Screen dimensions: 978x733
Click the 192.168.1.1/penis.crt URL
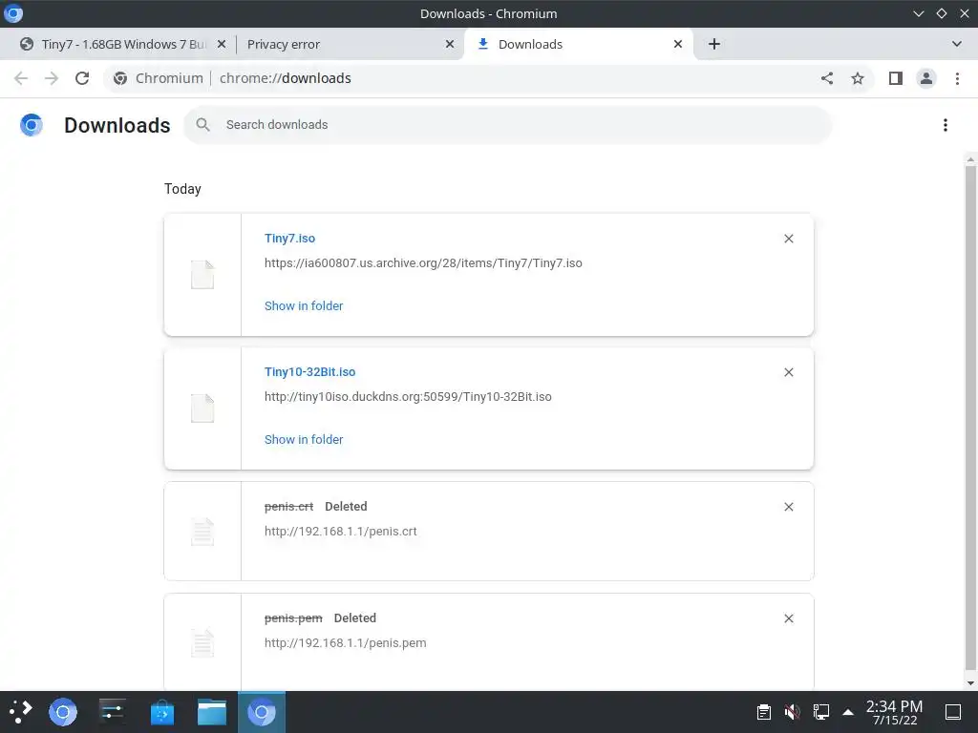(341, 531)
